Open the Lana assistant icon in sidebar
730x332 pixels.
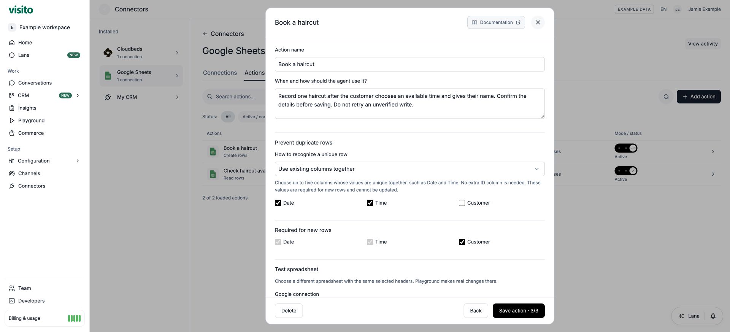tap(12, 55)
